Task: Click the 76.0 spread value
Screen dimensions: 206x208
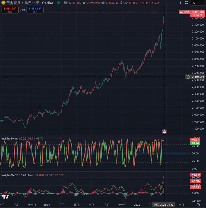Action: click(x=23, y=10)
